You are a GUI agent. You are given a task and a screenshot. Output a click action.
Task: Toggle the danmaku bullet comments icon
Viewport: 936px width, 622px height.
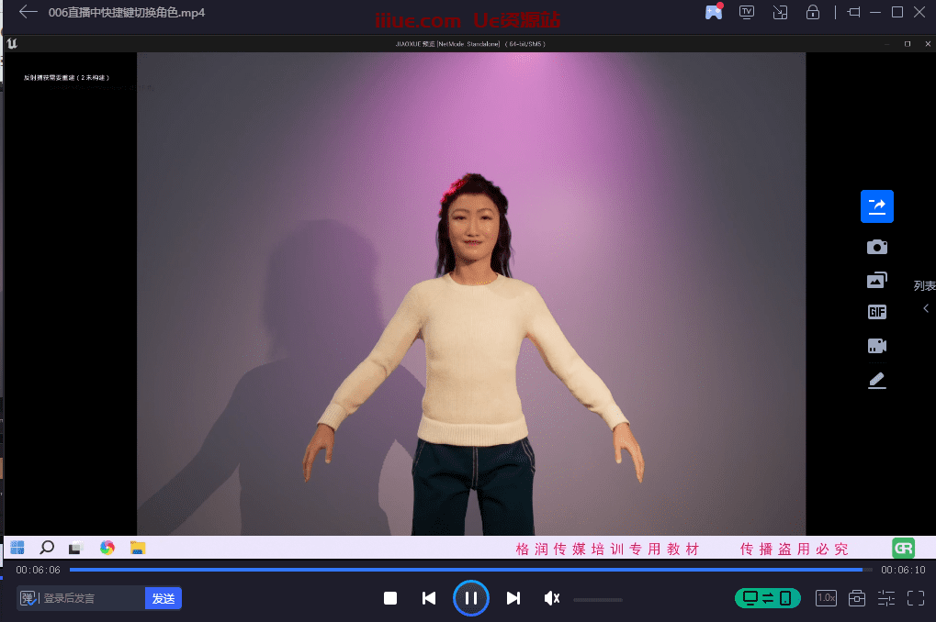point(28,598)
